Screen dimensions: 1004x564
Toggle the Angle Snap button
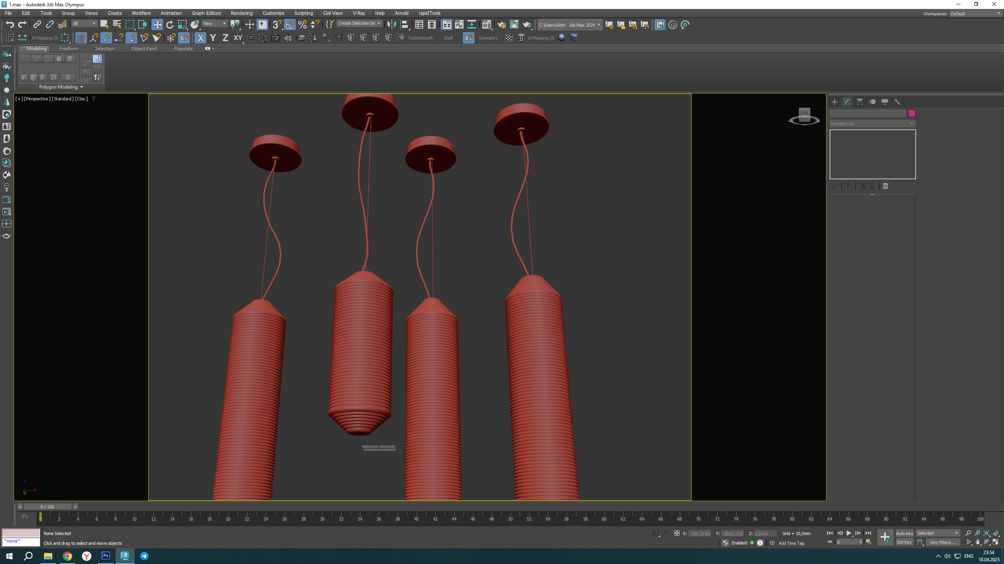click(x=290, y=25)
